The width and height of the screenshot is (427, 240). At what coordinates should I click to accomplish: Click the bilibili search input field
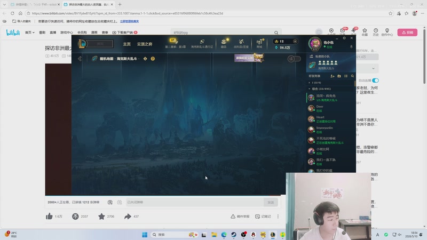pos(223,33)
